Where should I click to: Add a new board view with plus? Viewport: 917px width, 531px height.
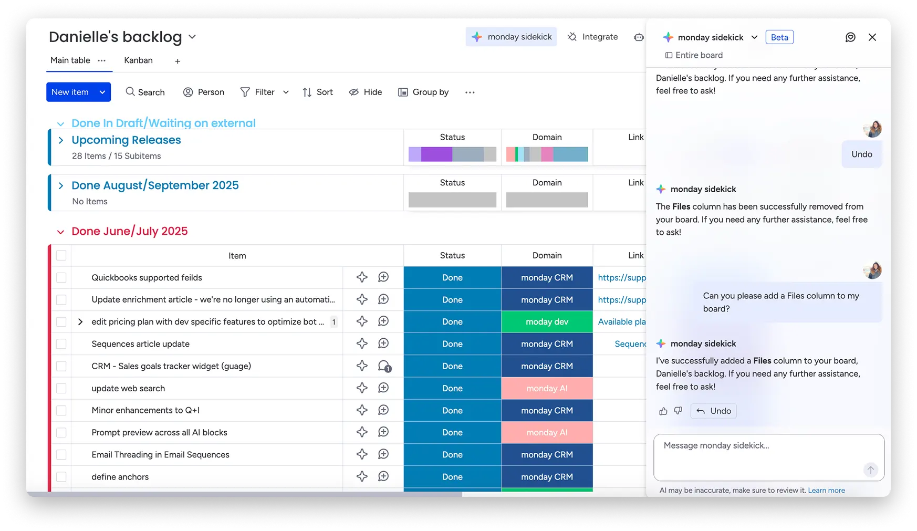coord(178,61)
